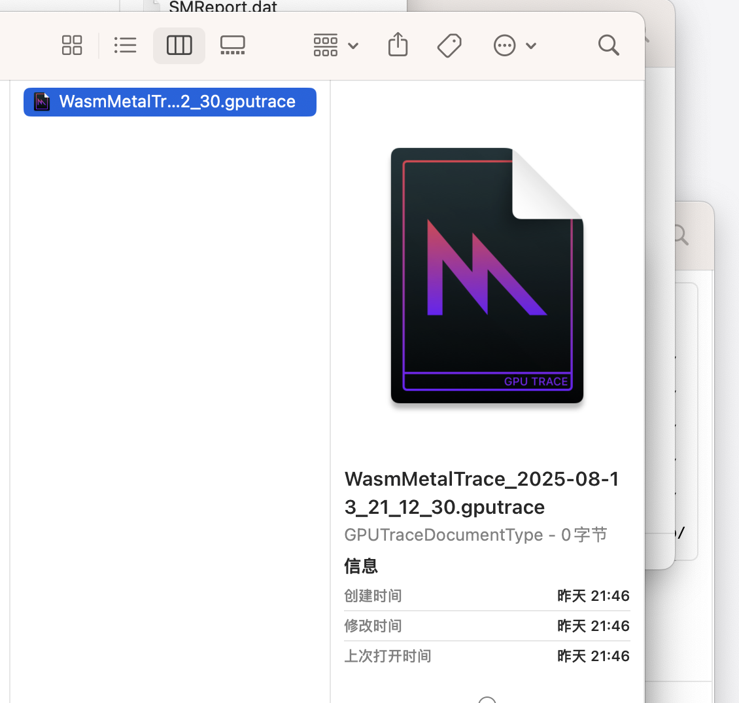This screenshot has height=703, width=739.
Task: Click the 信息 section heading
Action: click(361, 566)
